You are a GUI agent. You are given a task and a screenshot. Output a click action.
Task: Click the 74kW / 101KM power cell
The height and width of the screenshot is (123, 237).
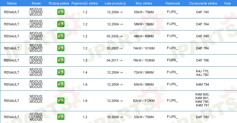[144, 48]
